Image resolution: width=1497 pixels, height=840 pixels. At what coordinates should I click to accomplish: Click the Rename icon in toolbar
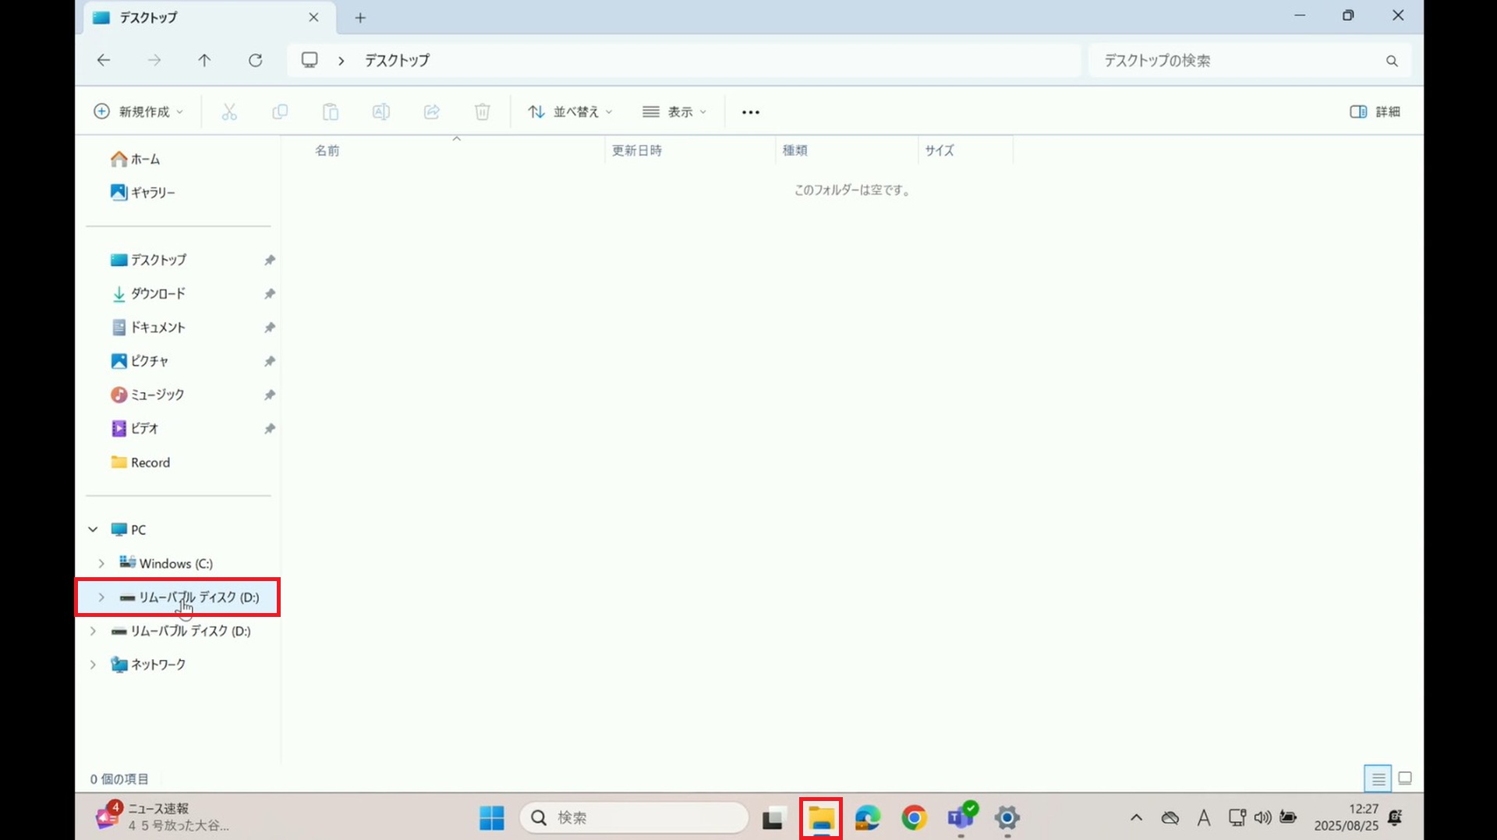380,112
